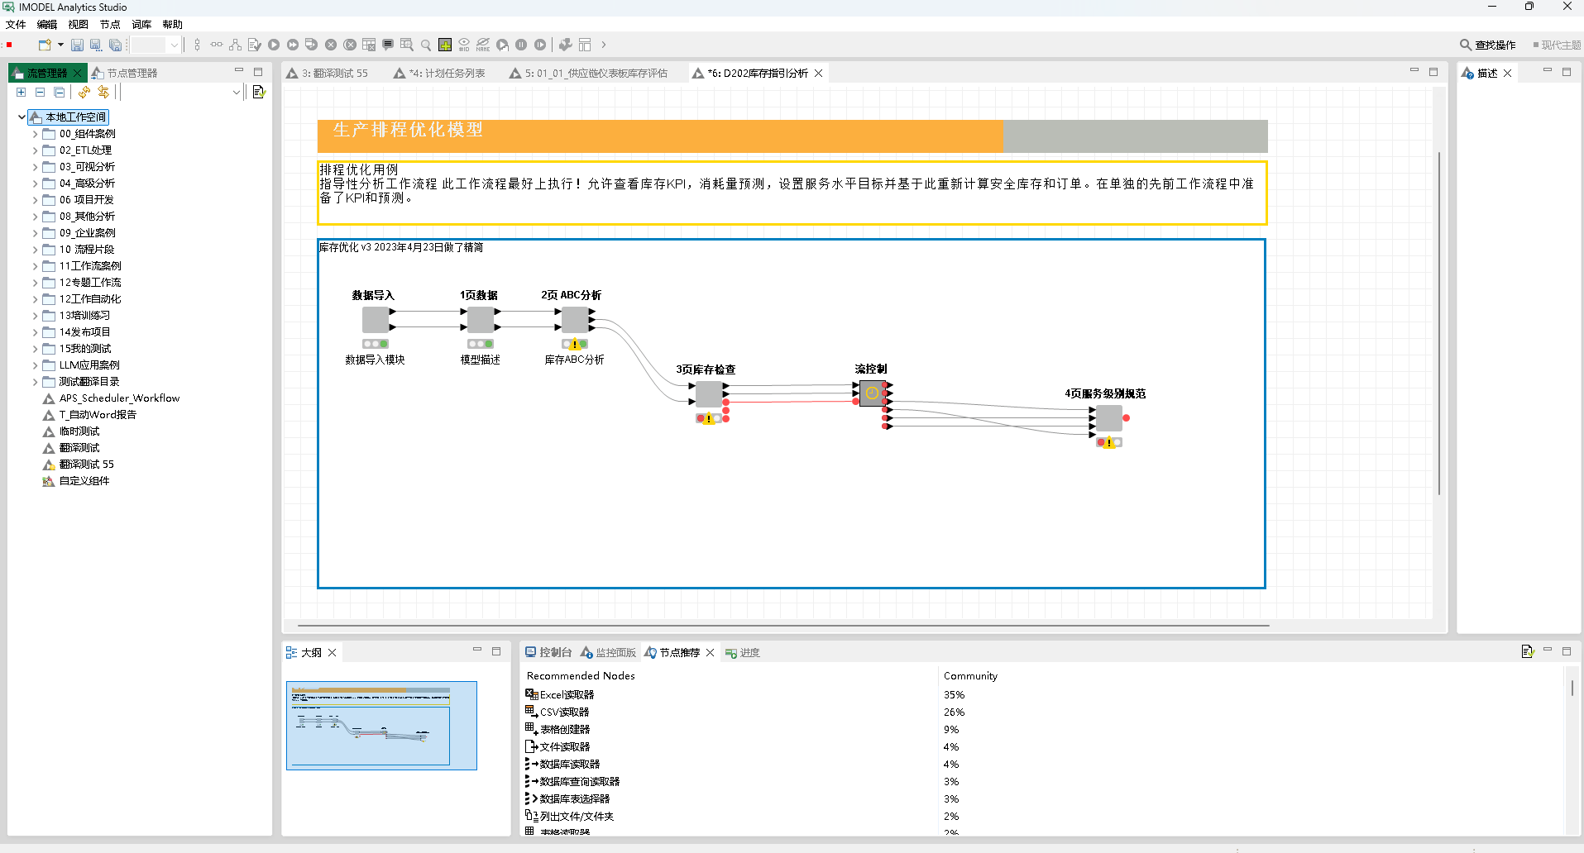Screen dimensions: 1584x853
Task: Cancel selected node execution icon
Action: pos(331,45)
